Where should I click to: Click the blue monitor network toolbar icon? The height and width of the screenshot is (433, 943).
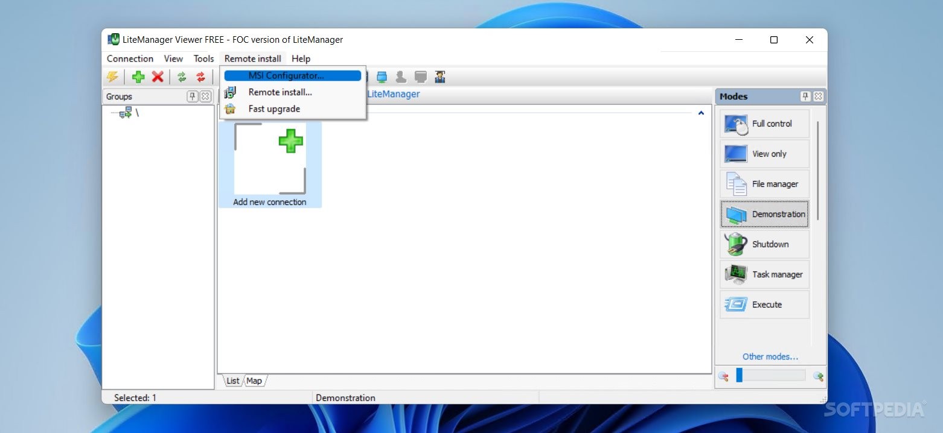click(382, 77)
